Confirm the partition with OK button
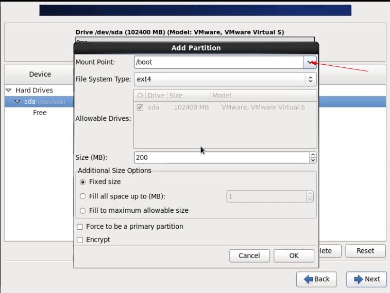The height and width of the screenshot is (293, 390). [x=294, y=256]
